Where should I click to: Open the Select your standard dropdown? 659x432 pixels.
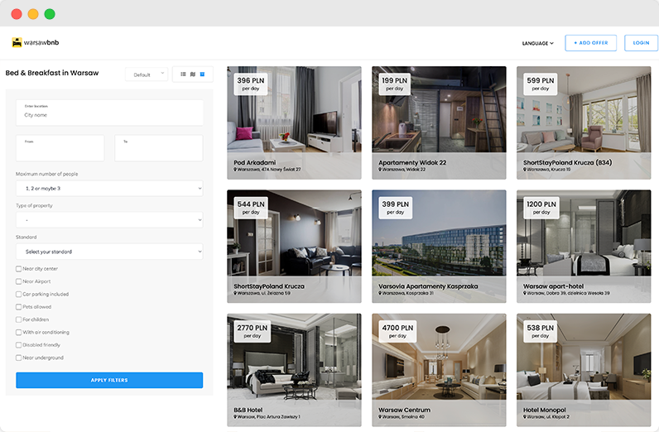[x=109, y=252]
